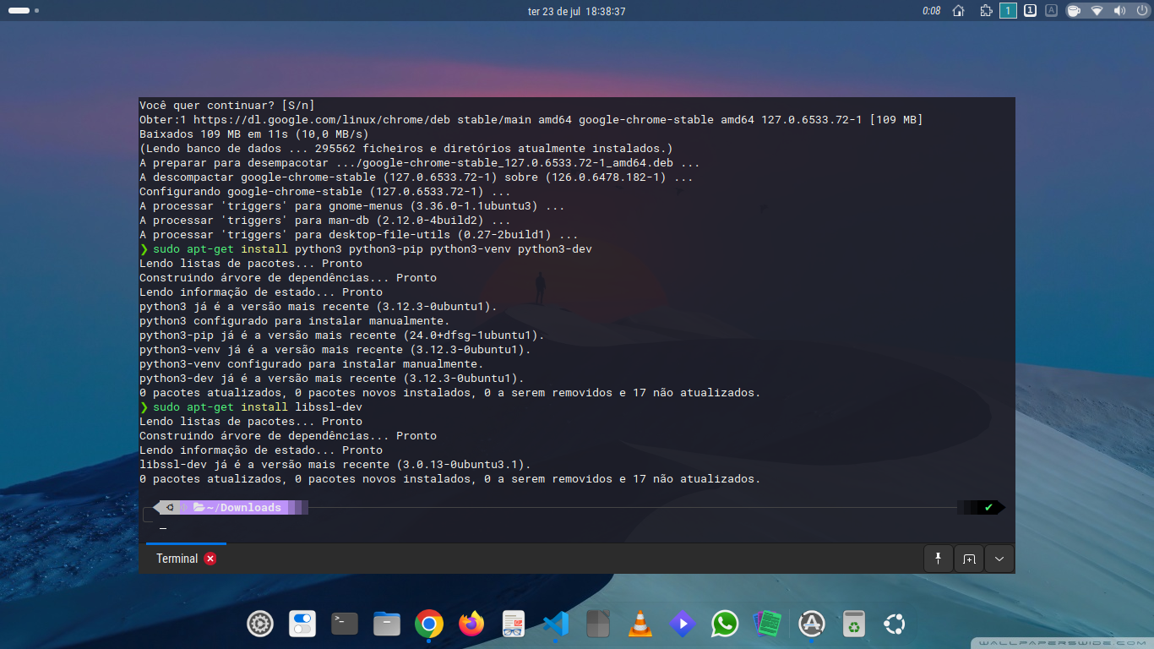Click 'sudo apt-get install libssl-dev' command

[x=258, y=407]
